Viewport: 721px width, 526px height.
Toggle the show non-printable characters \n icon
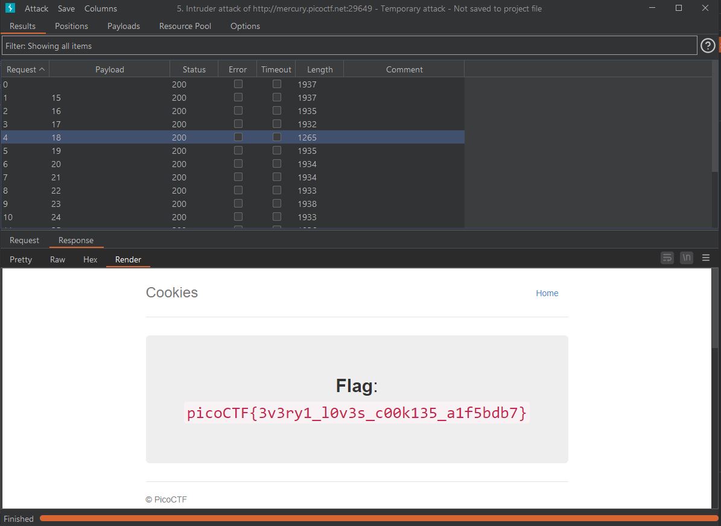[687, 258]
